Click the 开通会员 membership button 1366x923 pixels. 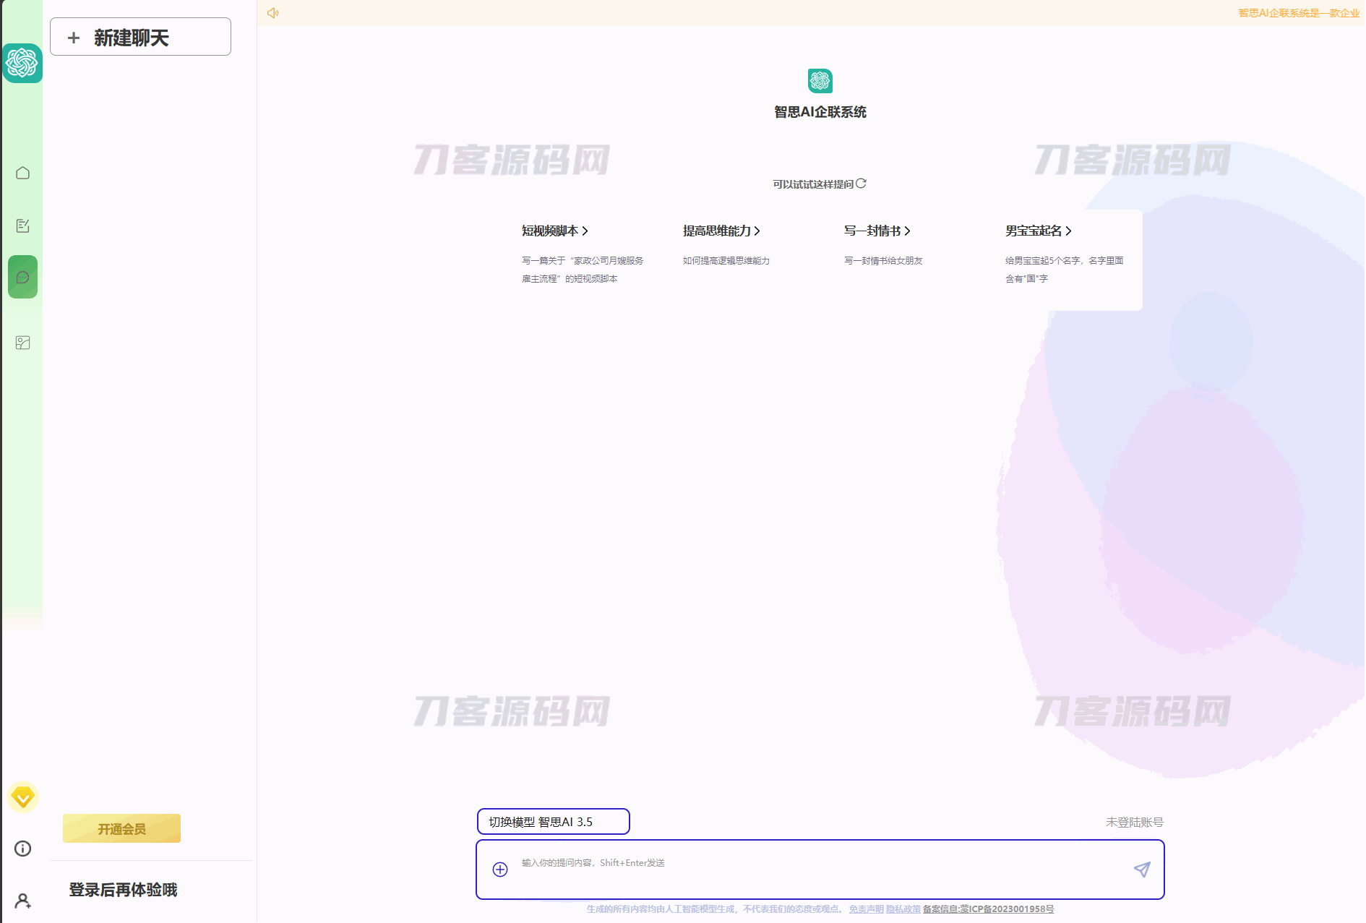(121, 829)
